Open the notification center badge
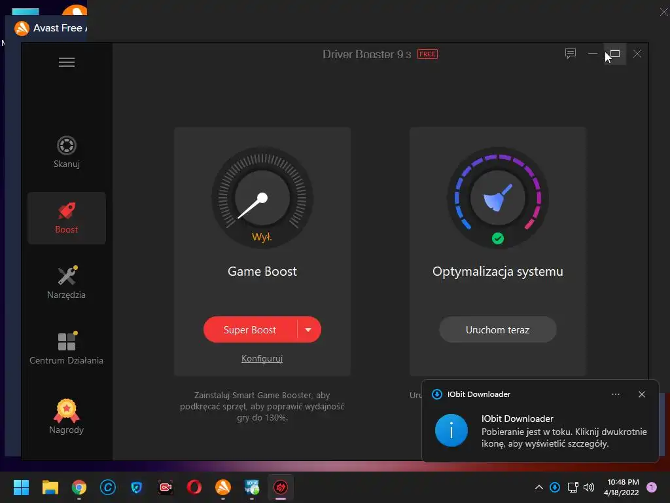The height and width of the screenshot is (503, 670). pos(652,487)
